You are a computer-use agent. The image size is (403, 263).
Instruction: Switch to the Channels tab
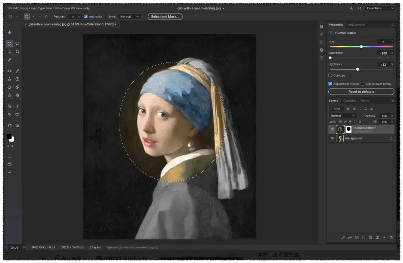pyautogui.click(x=350, y=100)
